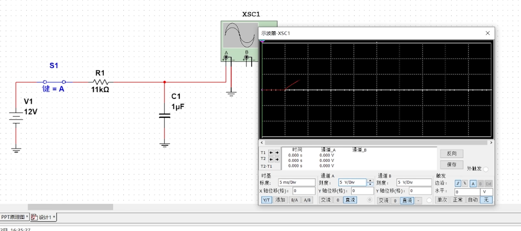Click channel A Y 轴位移 field

[x=363, y=191]
